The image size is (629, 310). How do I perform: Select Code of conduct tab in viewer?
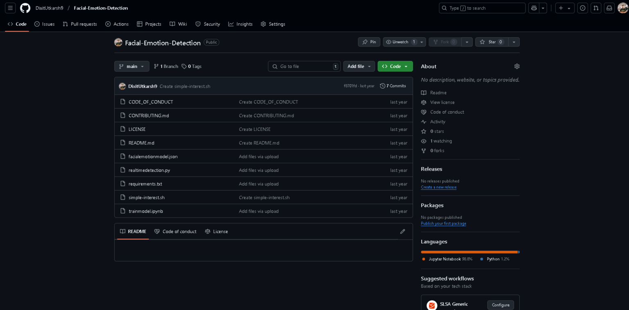(x=175, y=231)
